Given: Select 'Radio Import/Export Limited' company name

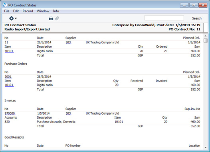Looking at the screenshot, I should pyautogui.click(x=27, y=29).
